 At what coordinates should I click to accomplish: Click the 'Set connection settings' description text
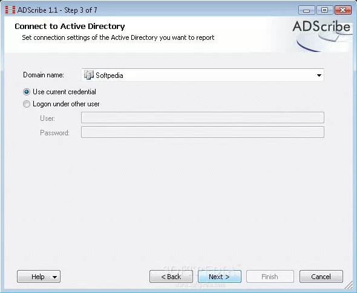click(118, 37)
